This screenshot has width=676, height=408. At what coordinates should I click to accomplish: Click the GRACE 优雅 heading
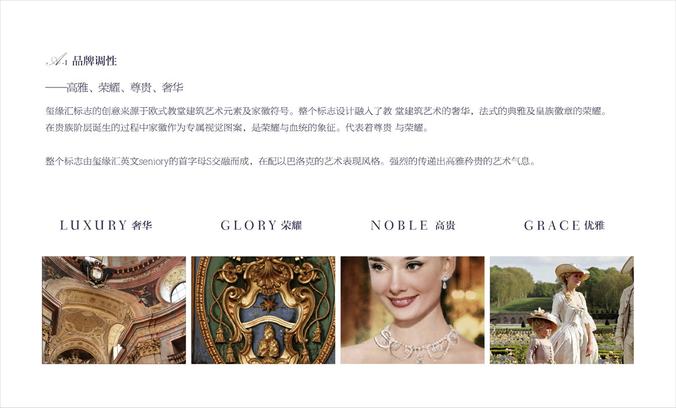(564, 225)
